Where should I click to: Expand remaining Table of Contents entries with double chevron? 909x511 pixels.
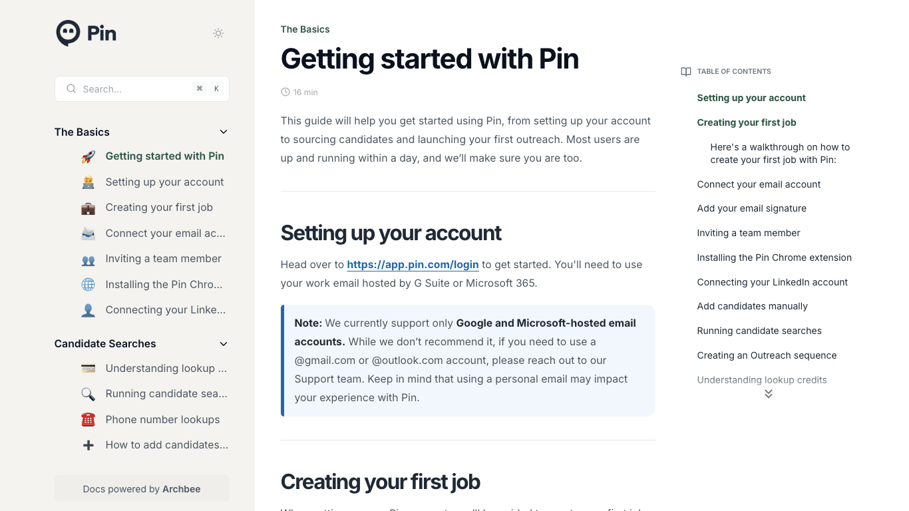768,394
